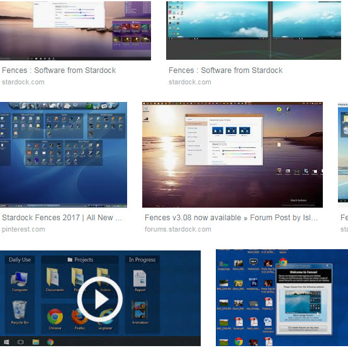Play the Fences video thumbnail
Viewport: 348px width, 348px height.
pos(100,299)
